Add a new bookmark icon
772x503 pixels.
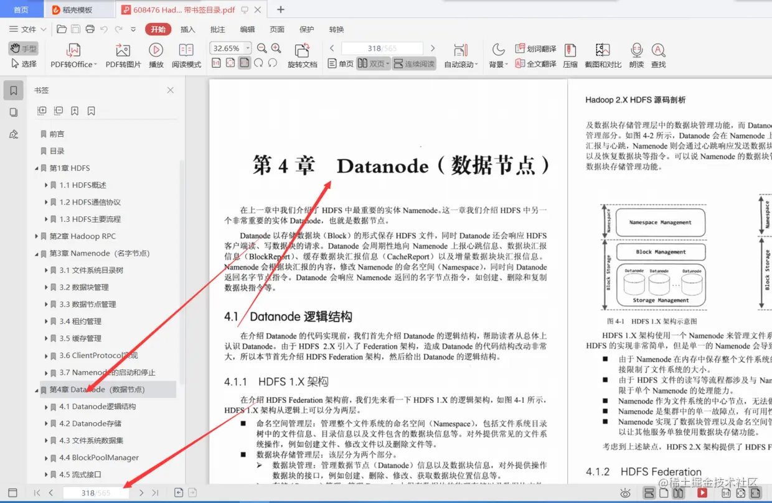[75, 111]
